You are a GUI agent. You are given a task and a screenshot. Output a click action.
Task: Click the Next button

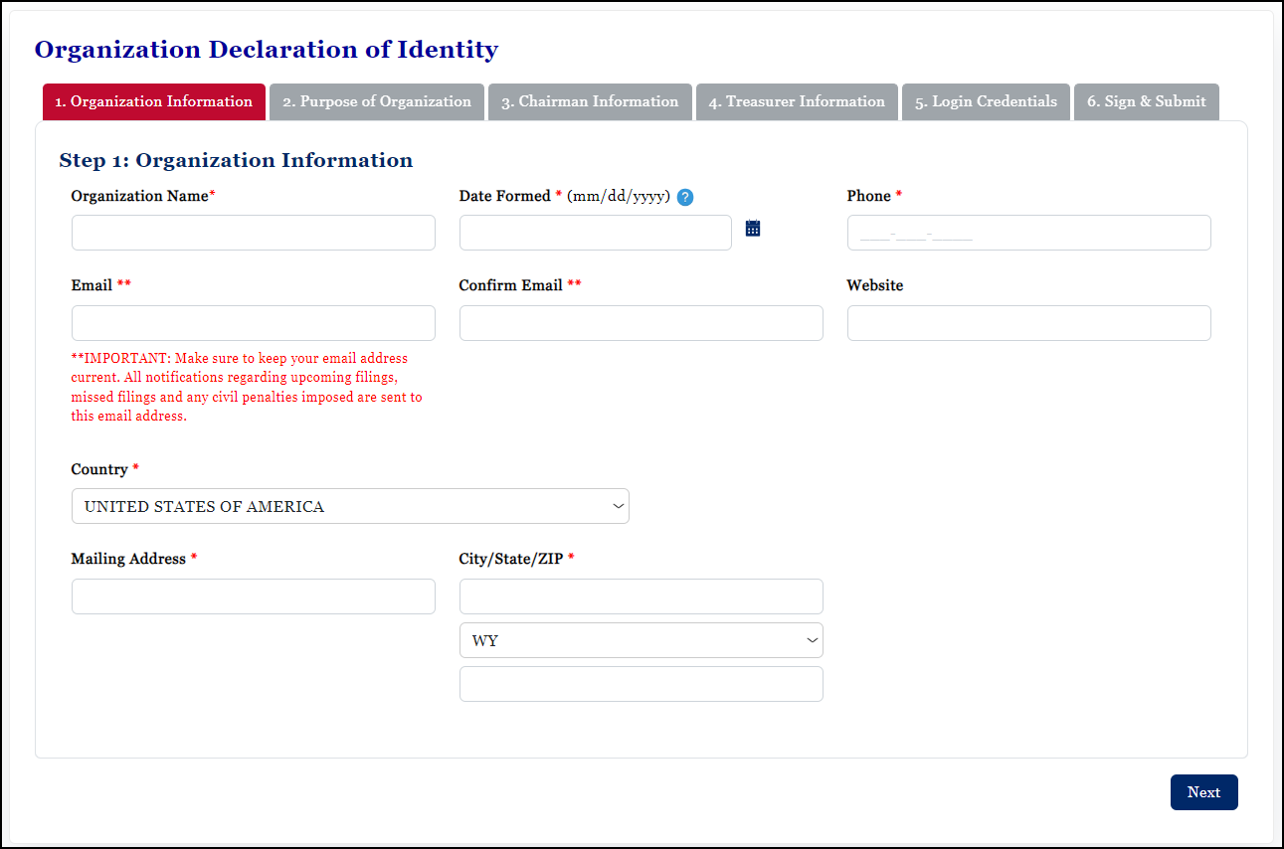coord(1203,792)
